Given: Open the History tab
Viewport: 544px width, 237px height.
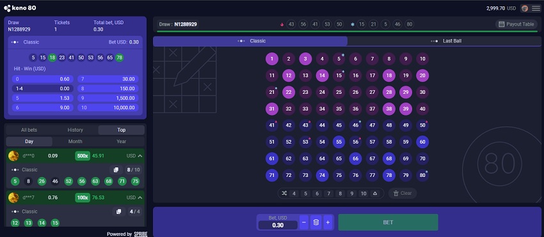Looking at the screenshot, I should click(x=76, y=130).
